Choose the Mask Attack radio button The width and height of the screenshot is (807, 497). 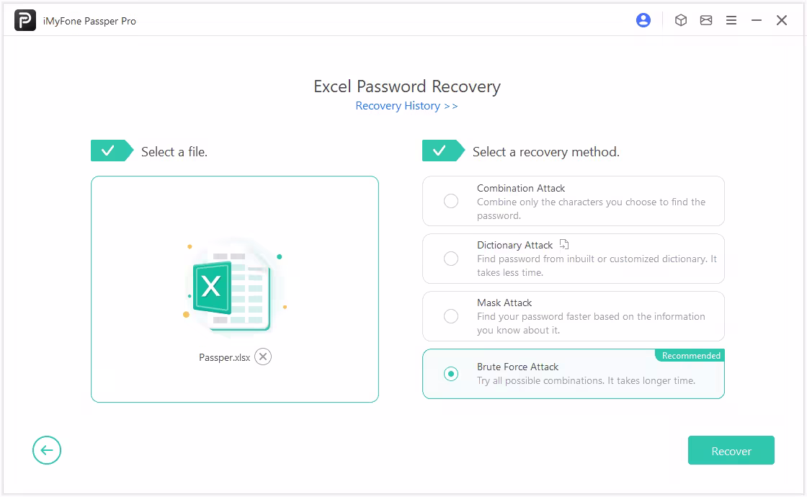click(451, 316)
